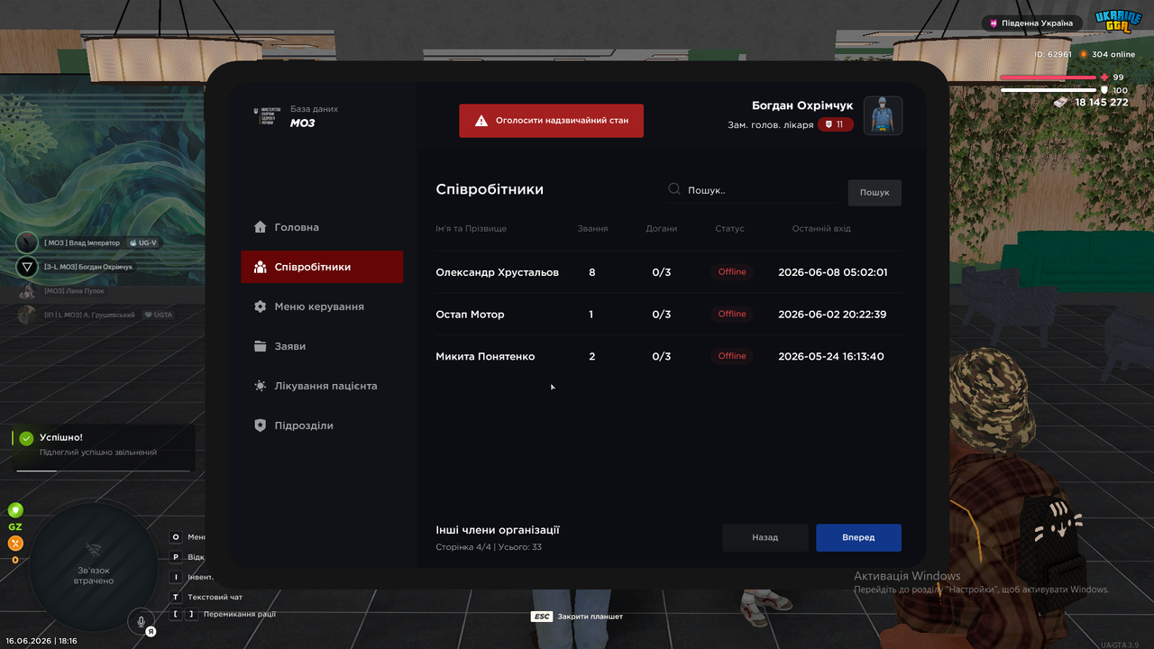Click the Пошук search button
1154x649 pixels.
pos(875,192)
